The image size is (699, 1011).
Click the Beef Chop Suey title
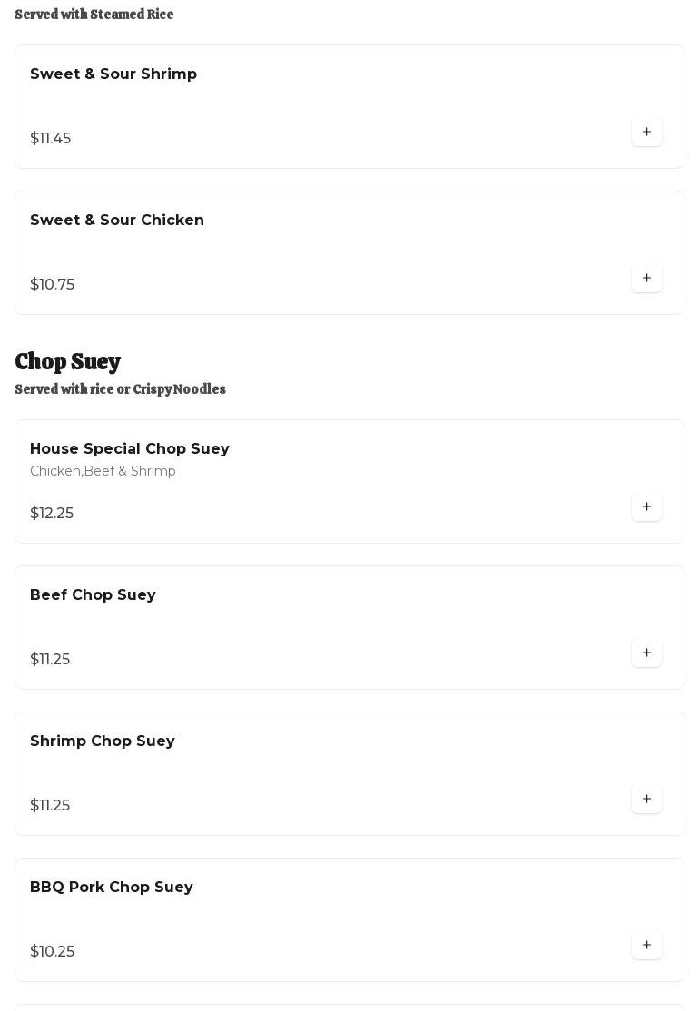point(93,595)
